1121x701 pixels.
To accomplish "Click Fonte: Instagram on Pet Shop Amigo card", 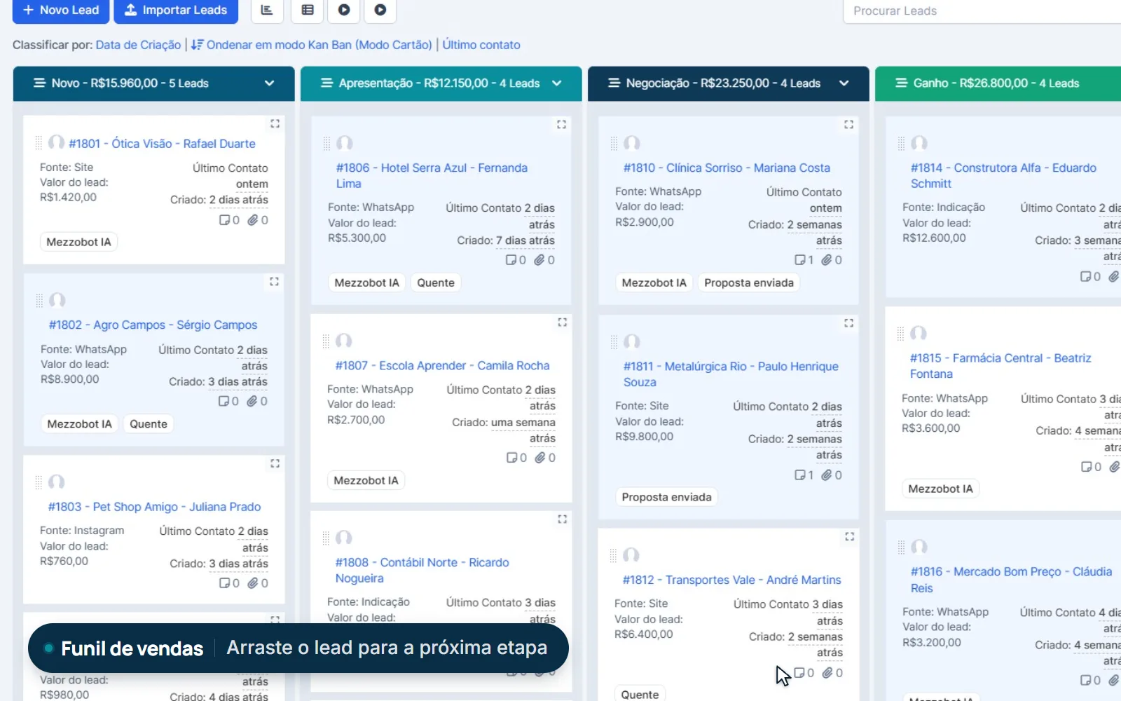I will (x=82, y=531).
